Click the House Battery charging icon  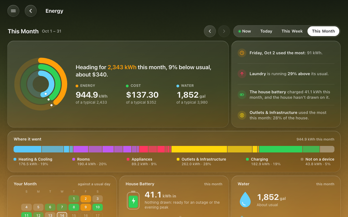[133, 200]
